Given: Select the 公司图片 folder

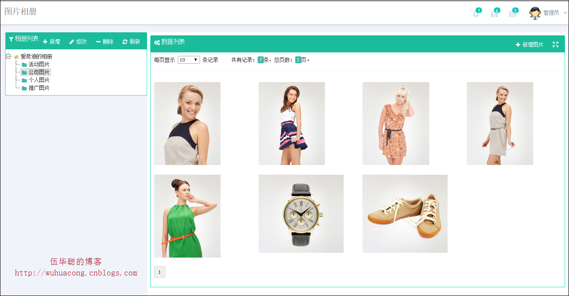Looking at the screenshot, I should tap(39, 72).
